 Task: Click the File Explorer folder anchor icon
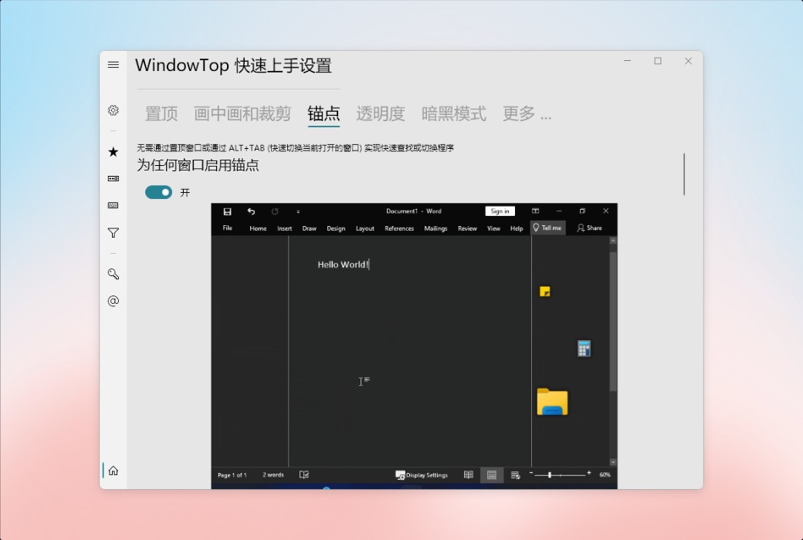pos(552,402)
